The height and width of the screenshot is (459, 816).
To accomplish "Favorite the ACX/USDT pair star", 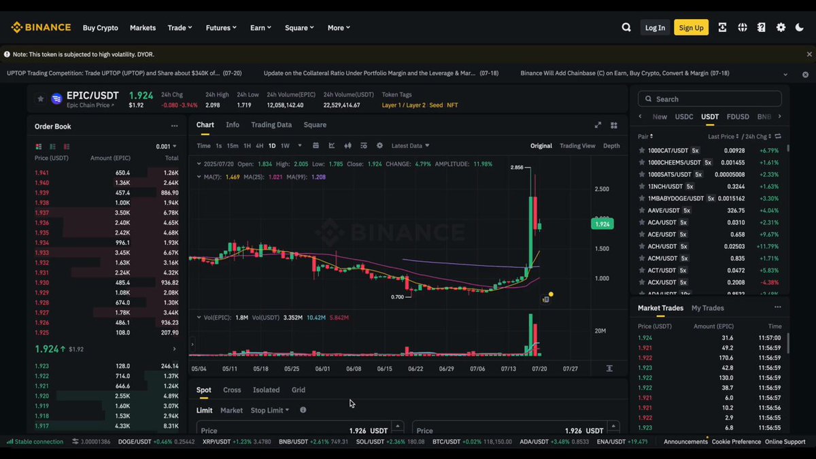I will (641, 282).
